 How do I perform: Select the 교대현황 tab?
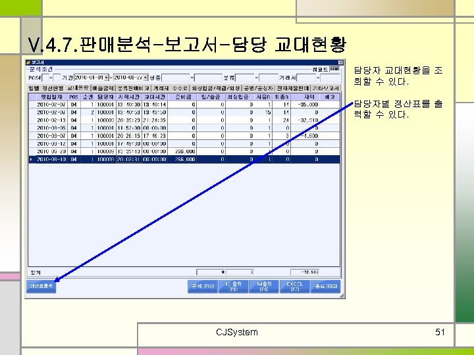click(78, 87)
